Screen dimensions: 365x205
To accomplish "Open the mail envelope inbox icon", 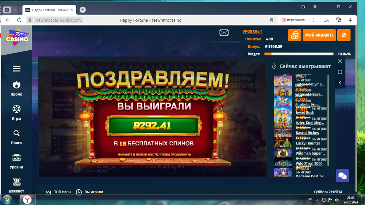I will click(x=224, y=33).
